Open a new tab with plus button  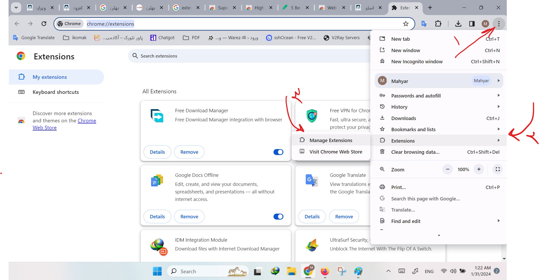coord(430,8)
